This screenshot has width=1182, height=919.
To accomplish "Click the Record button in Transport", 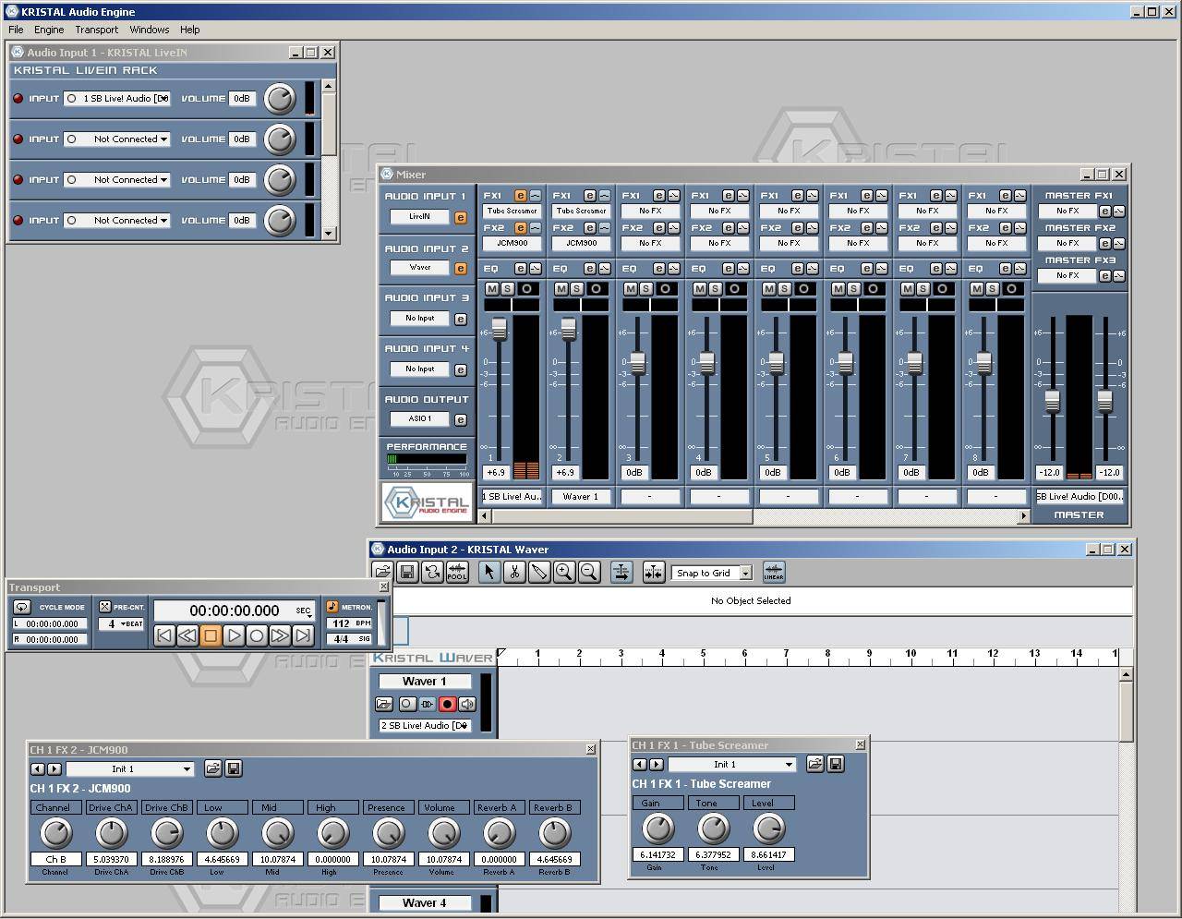I will 257,635.
